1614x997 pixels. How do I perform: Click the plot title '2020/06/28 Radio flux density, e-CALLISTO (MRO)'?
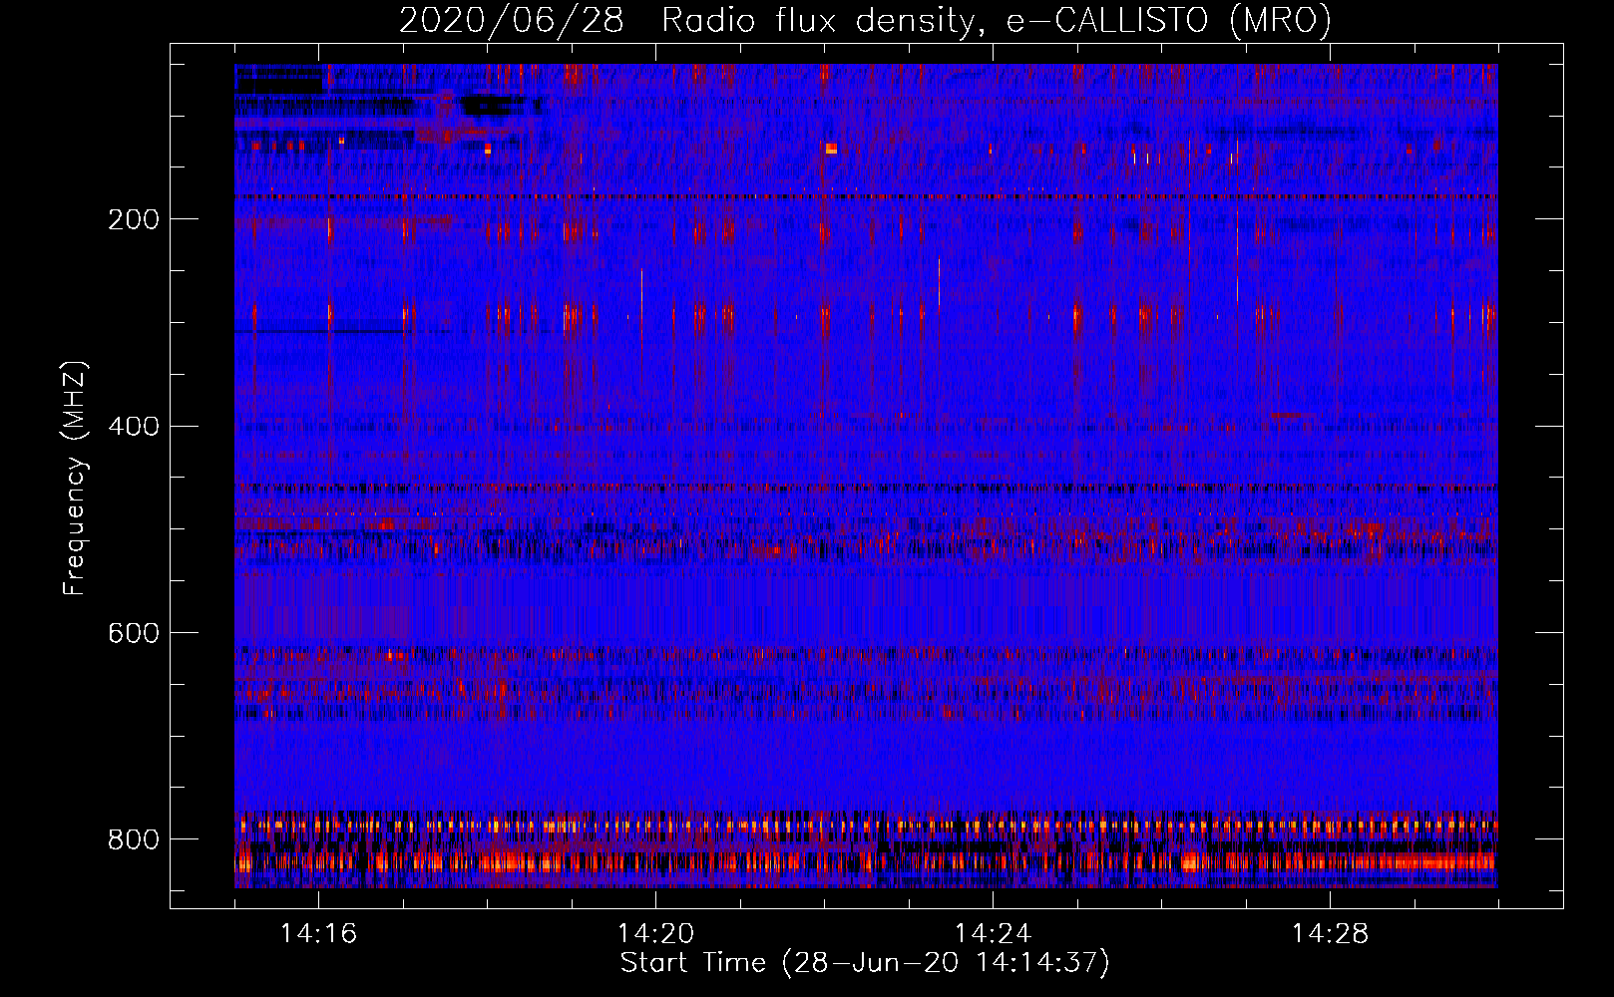pyautogui.click(x=865, y=21)
